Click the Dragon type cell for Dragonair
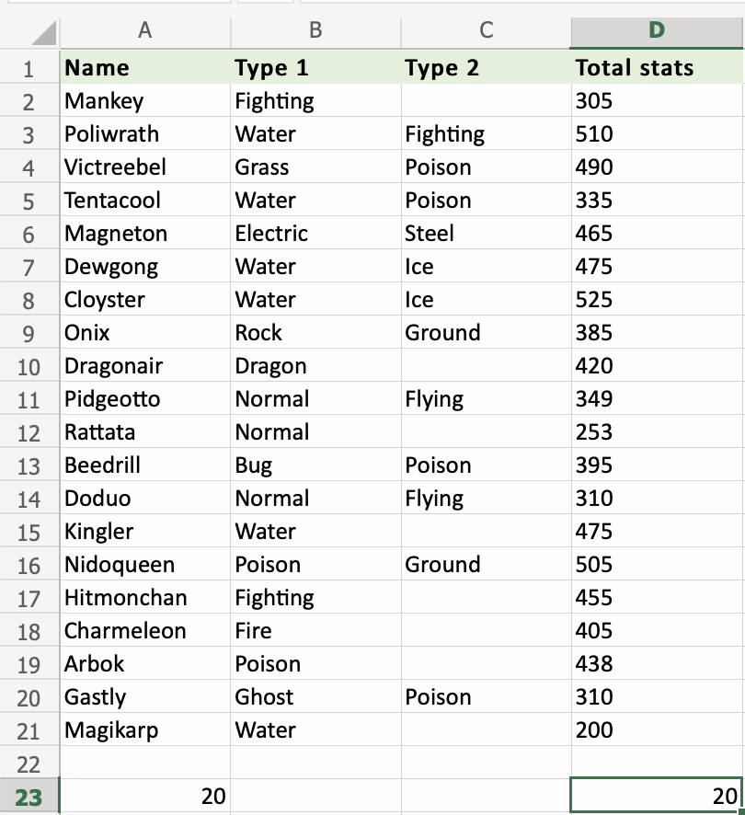 point(315,366)
